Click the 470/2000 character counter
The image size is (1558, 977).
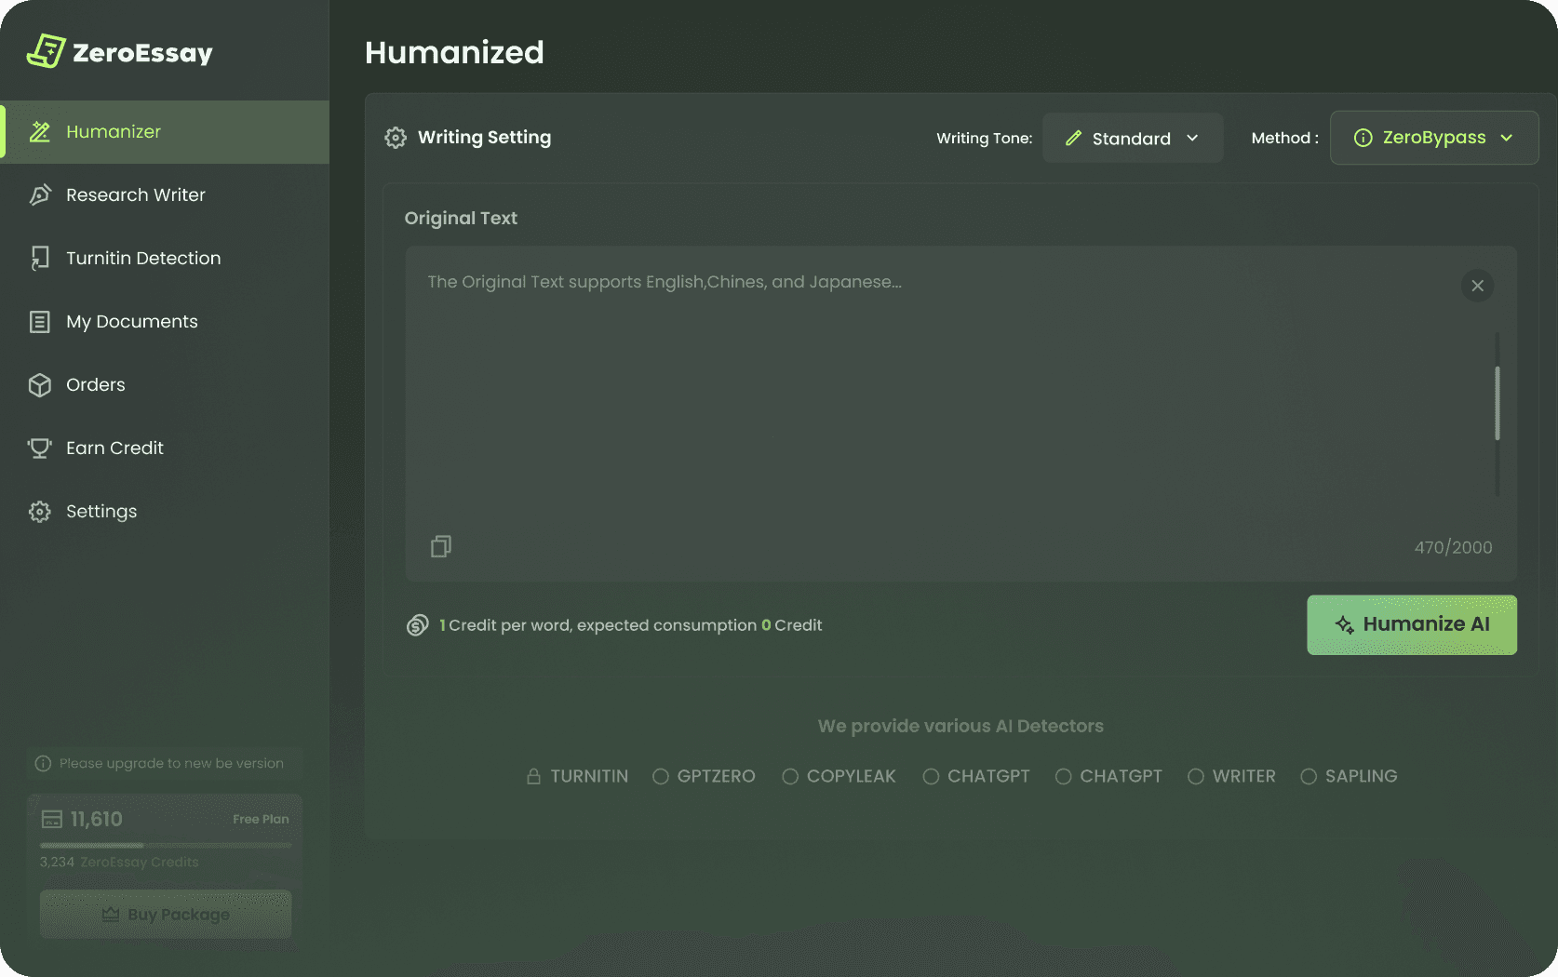1453,548
